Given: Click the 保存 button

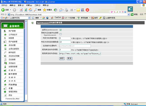Looking at the screenshot, I should (62, 58).
